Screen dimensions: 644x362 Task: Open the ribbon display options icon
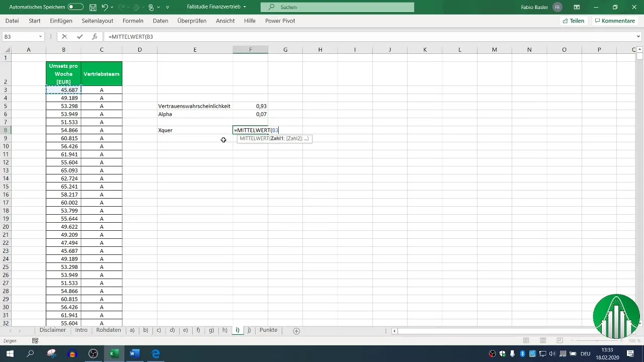pyautogui.click(x=577, y=7)
